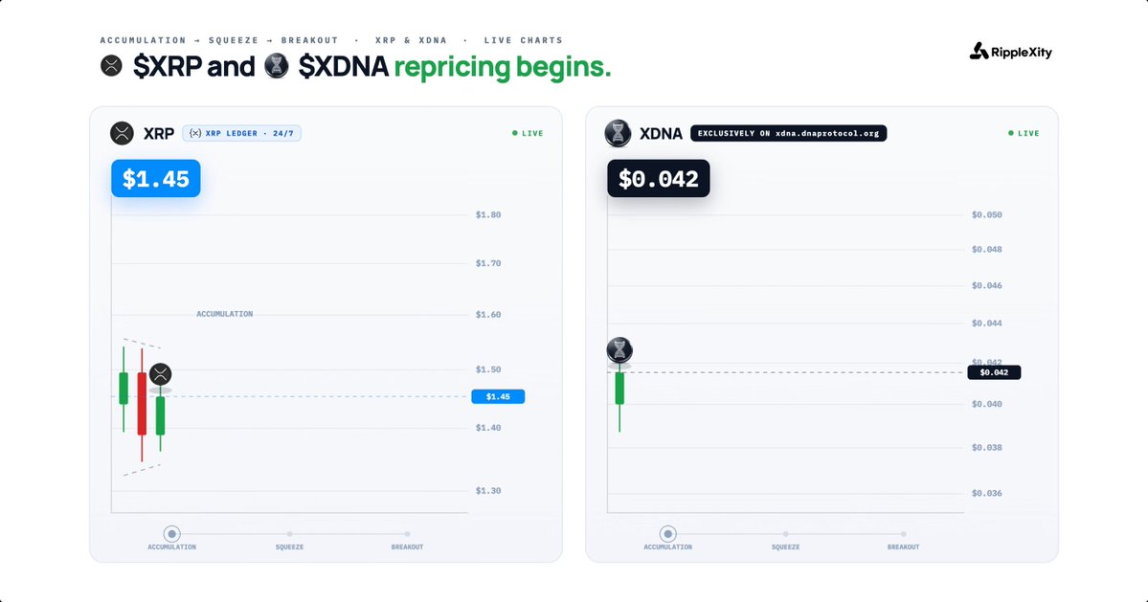Click the XDNA title text in the right card
This screenshot has height=602, width=1148.
coord(661,134)
